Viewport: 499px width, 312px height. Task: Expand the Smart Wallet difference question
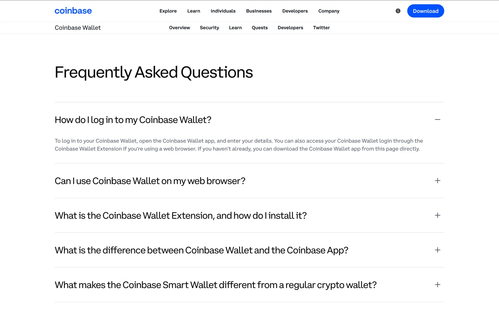coord(437,285)
